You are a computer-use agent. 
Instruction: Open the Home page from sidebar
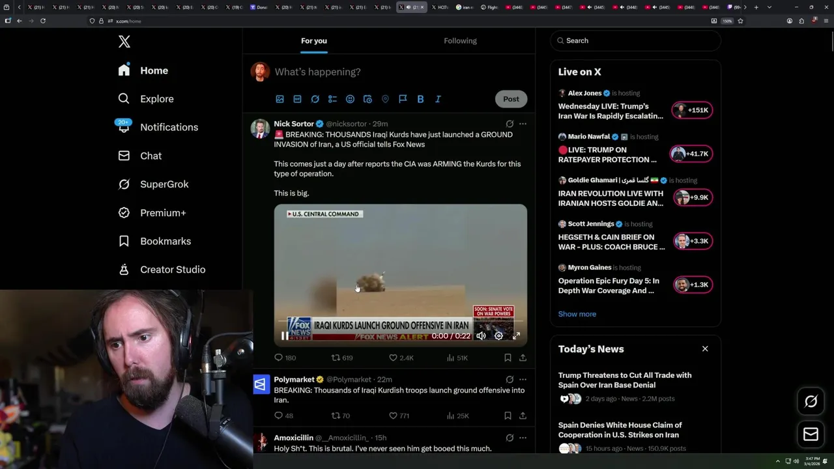point(143,70)
